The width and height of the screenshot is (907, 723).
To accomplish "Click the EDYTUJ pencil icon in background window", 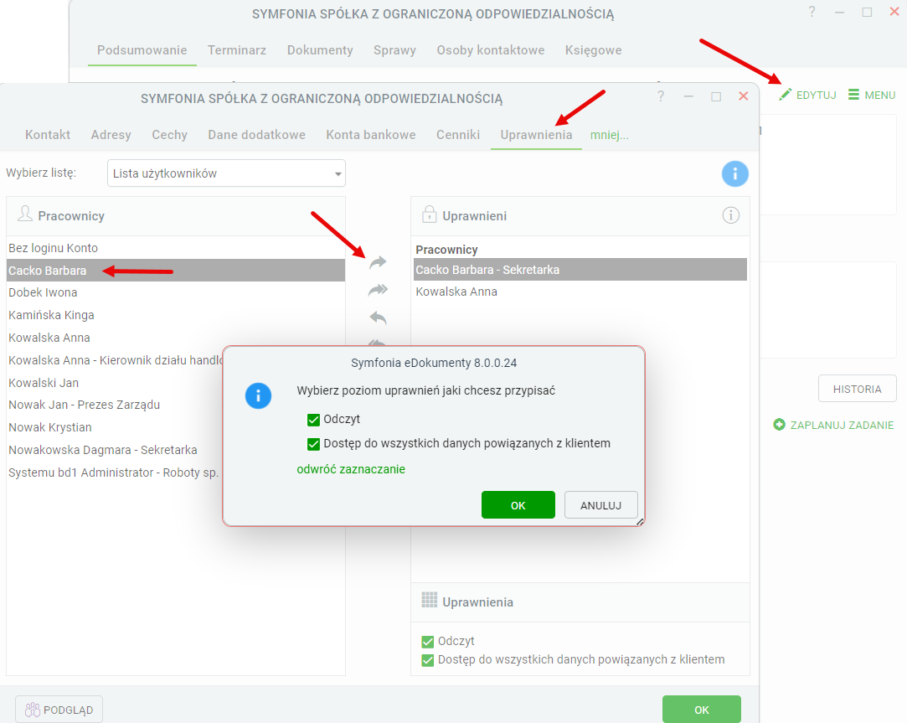I will point(785,95).
